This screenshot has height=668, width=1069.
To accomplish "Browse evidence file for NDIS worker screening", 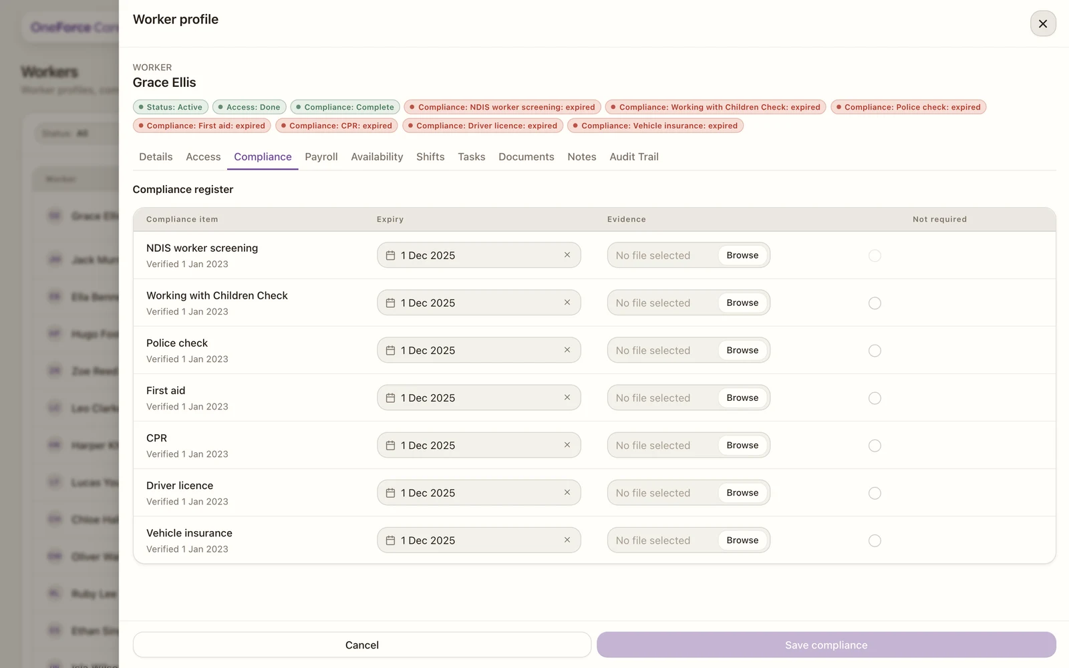I will (x=742, y=255).
